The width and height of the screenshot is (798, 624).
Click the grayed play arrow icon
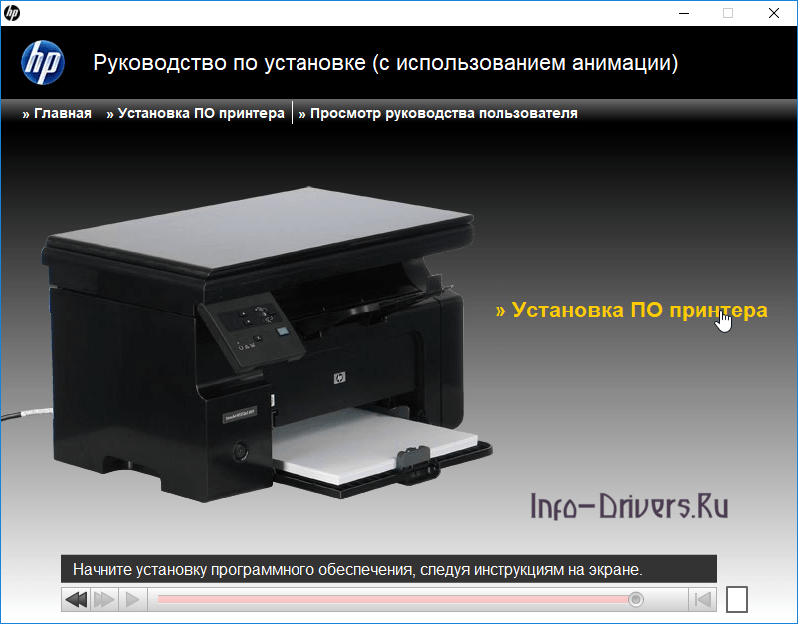(x=130, y=599)
